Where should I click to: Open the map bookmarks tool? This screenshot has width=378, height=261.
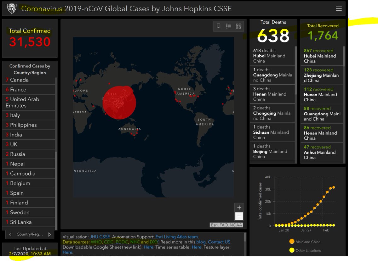(x=219, y=26)
